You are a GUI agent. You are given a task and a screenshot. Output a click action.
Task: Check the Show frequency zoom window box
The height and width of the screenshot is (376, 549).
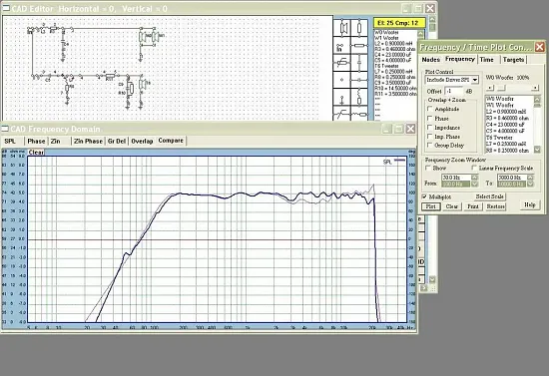428,168
